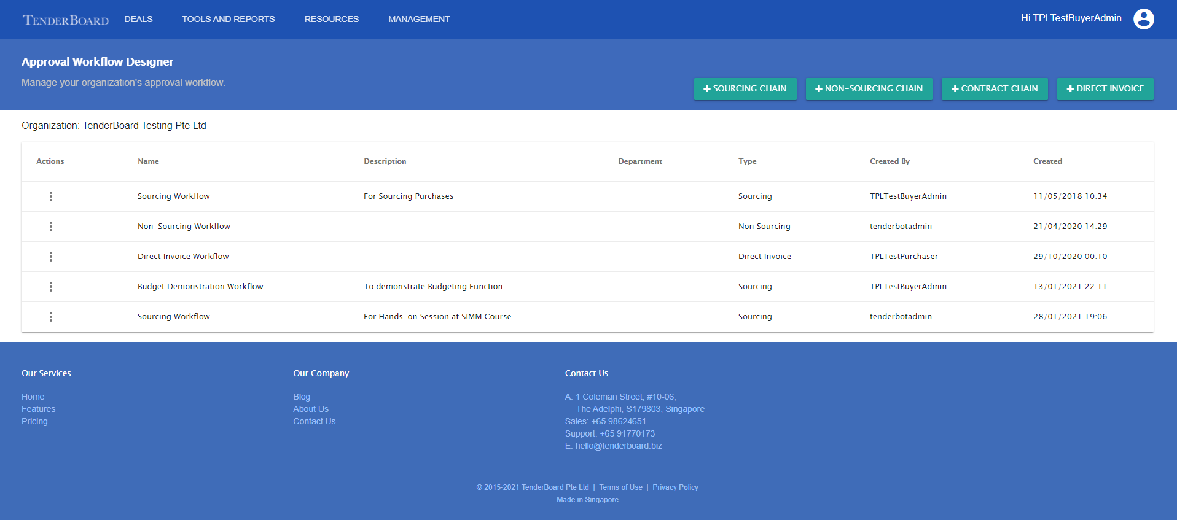Open the Terms of Use link
1177x520 pixels.
click(621, 487)
